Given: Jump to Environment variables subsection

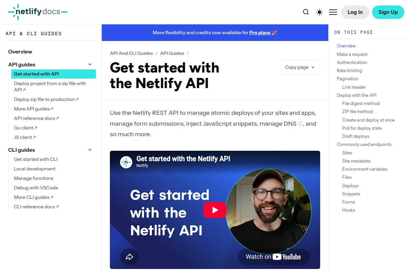Looking at the screenshot, I should point(365,169).
